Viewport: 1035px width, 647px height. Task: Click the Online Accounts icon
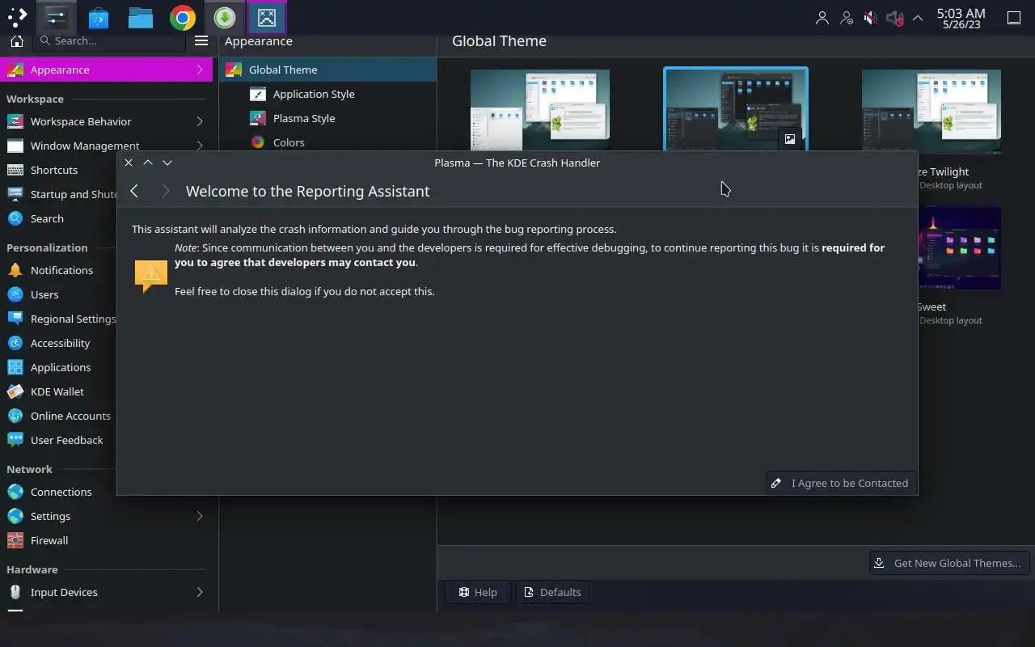(15, 416)
